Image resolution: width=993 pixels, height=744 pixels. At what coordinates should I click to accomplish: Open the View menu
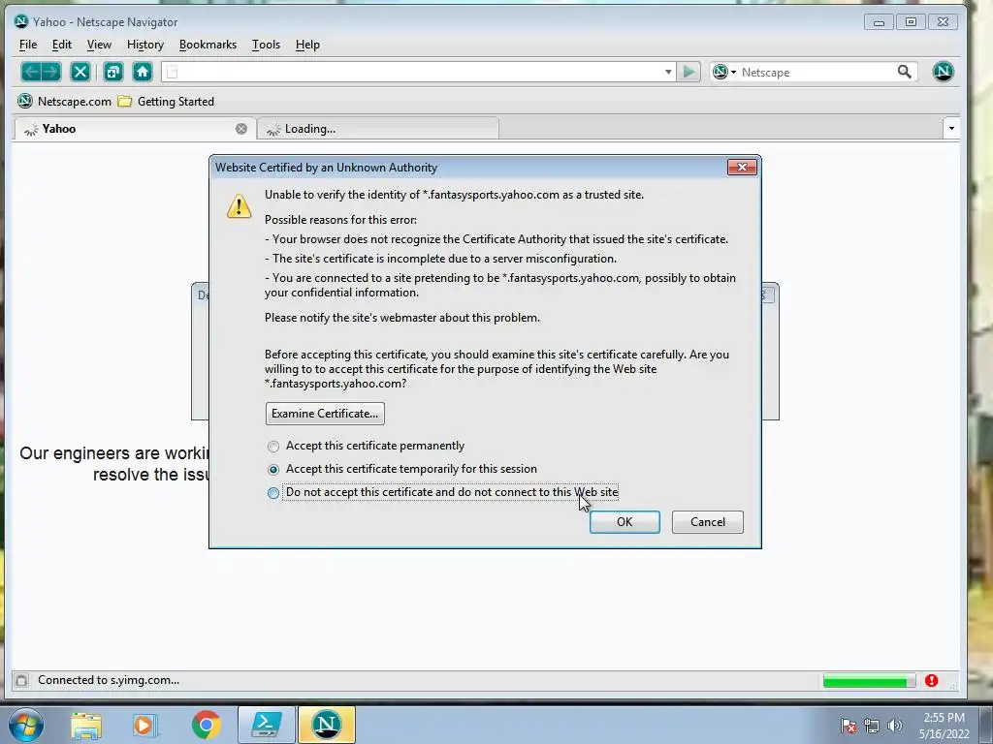[99, 45]
